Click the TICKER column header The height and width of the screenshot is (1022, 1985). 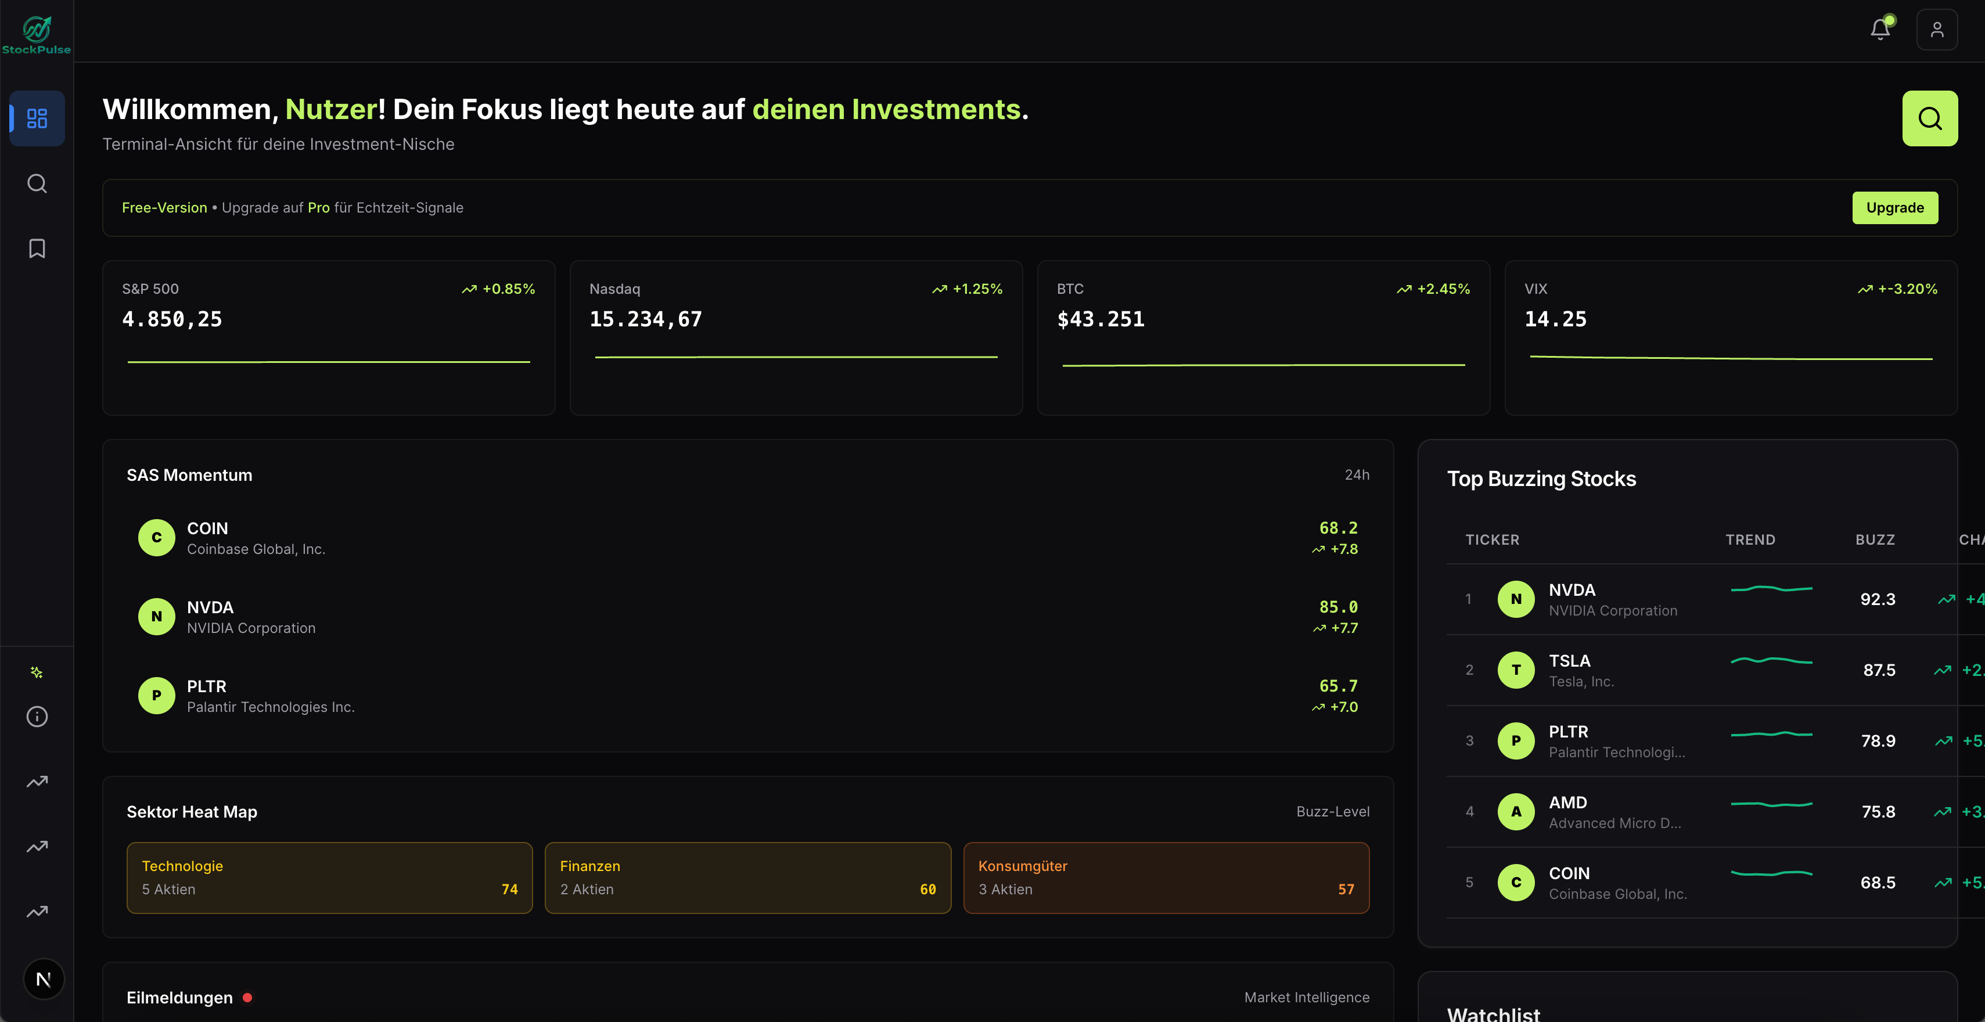[1492, 539]
